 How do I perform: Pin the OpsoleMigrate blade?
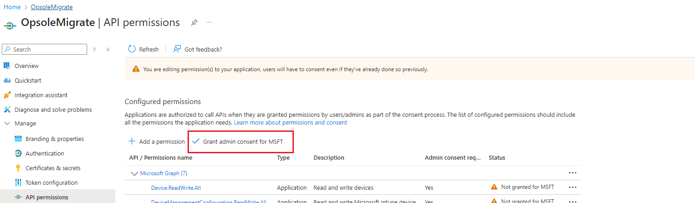click(x=194, y=22)
